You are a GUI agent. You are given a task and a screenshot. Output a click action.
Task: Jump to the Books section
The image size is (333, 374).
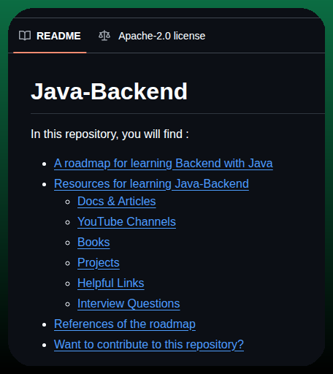(93, 243)
